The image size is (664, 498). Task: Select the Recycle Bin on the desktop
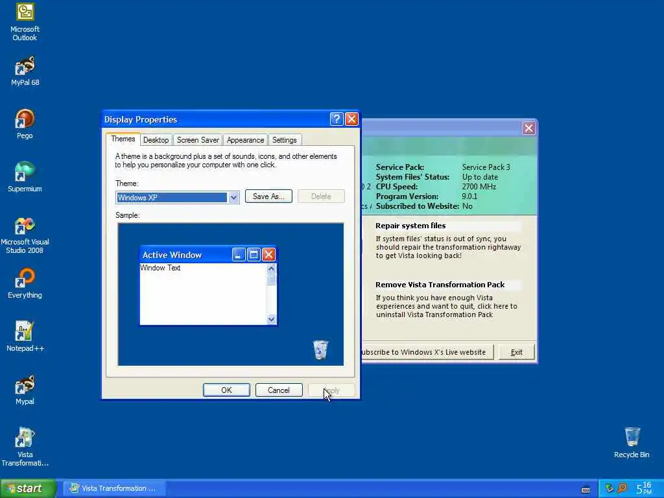click(632, 442)
